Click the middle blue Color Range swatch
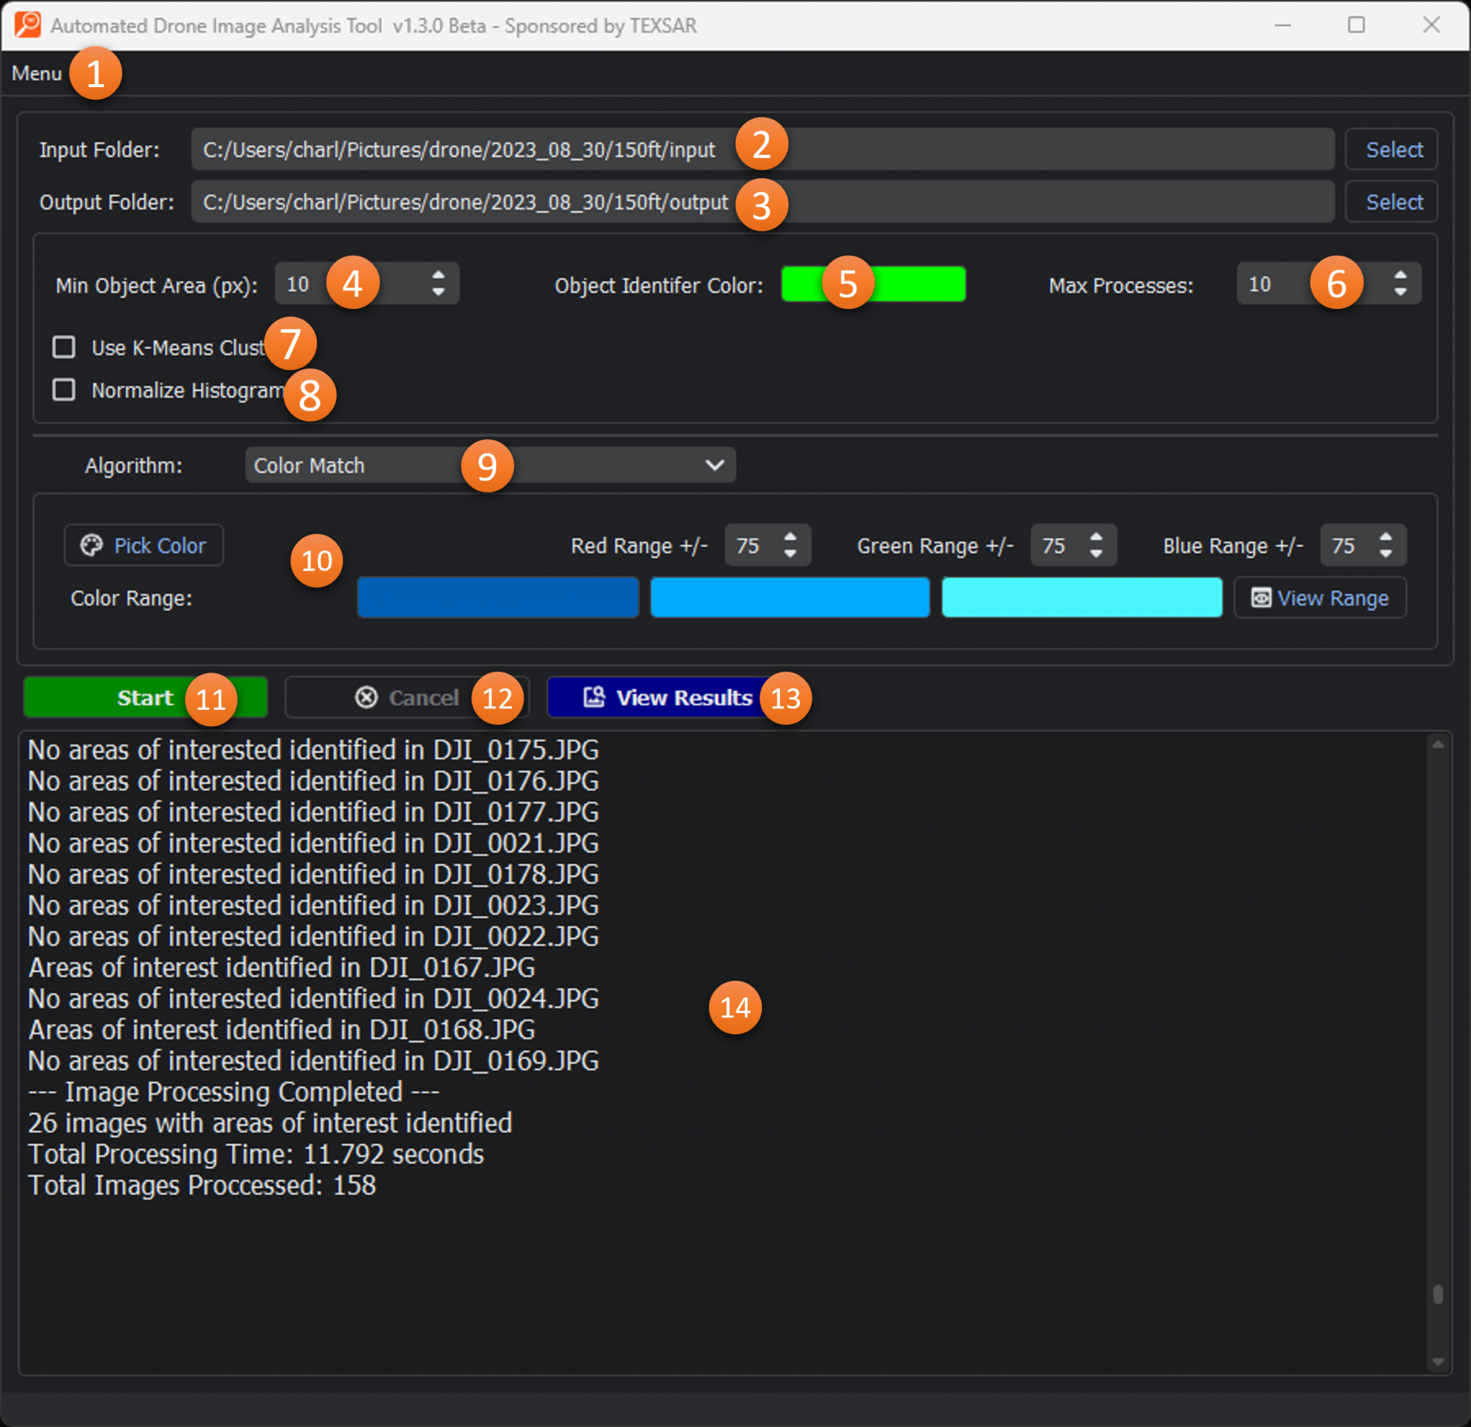 pyautogui.click(x=789, y=598)
